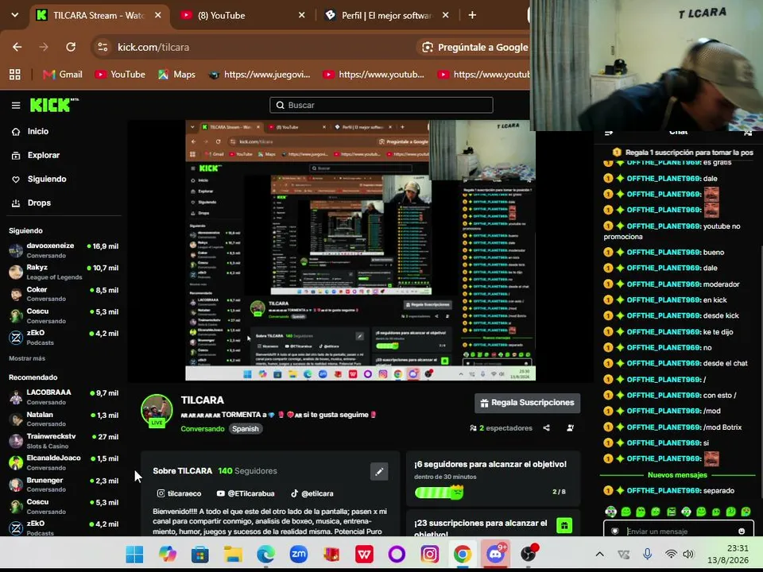Click the follow user icon beside share
Viewport: 763px width, 572px height.
[x=571, y=428]
